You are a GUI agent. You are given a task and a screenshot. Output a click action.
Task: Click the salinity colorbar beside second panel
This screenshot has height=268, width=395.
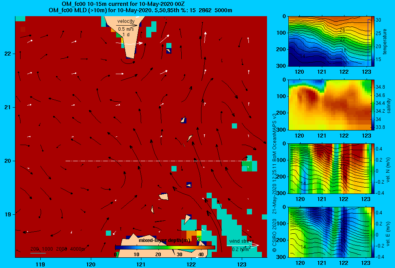[373, 105]
